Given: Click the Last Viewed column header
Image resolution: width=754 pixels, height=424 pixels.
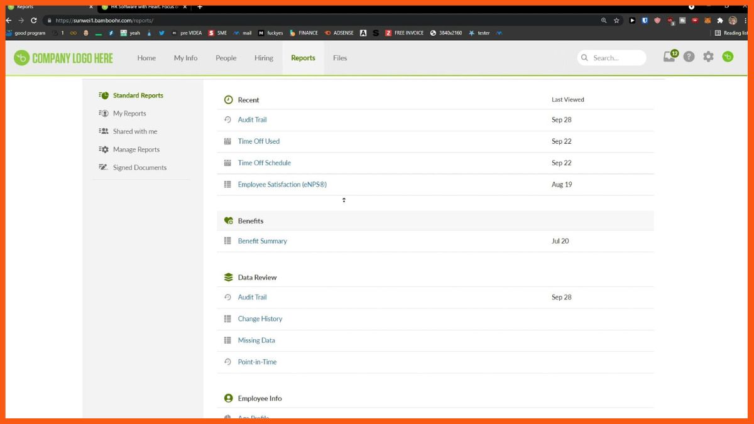Looking at the screenshot, I should [568, 99].
